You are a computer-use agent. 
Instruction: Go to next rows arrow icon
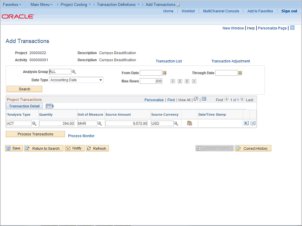click(x=187, y=81)
